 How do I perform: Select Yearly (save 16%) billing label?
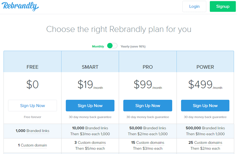[x=133, y=46]
